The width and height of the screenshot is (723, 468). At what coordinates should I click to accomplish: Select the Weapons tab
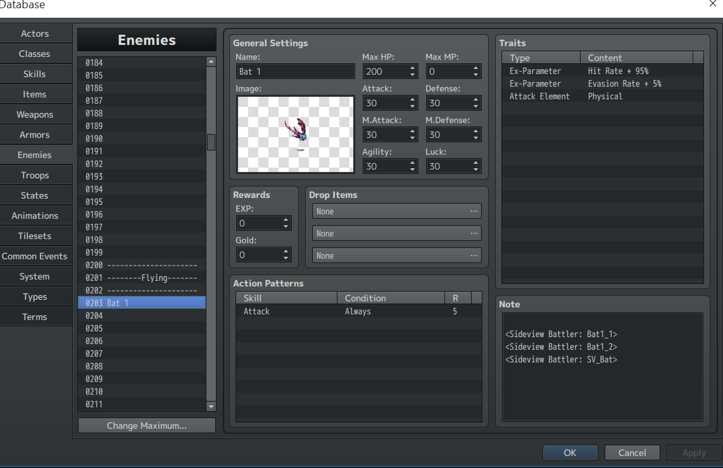[35, 114]
